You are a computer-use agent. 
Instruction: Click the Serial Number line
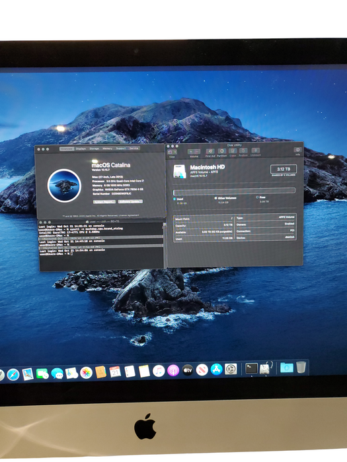click(x=112, y=194)
